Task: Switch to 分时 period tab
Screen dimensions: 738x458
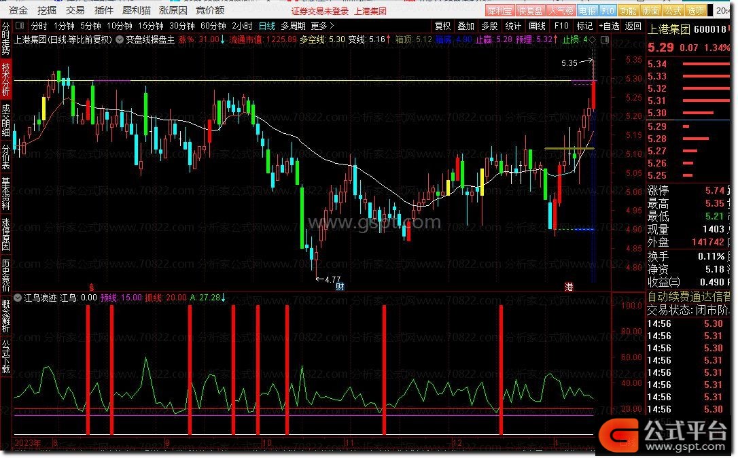Action: click(39, 26)
